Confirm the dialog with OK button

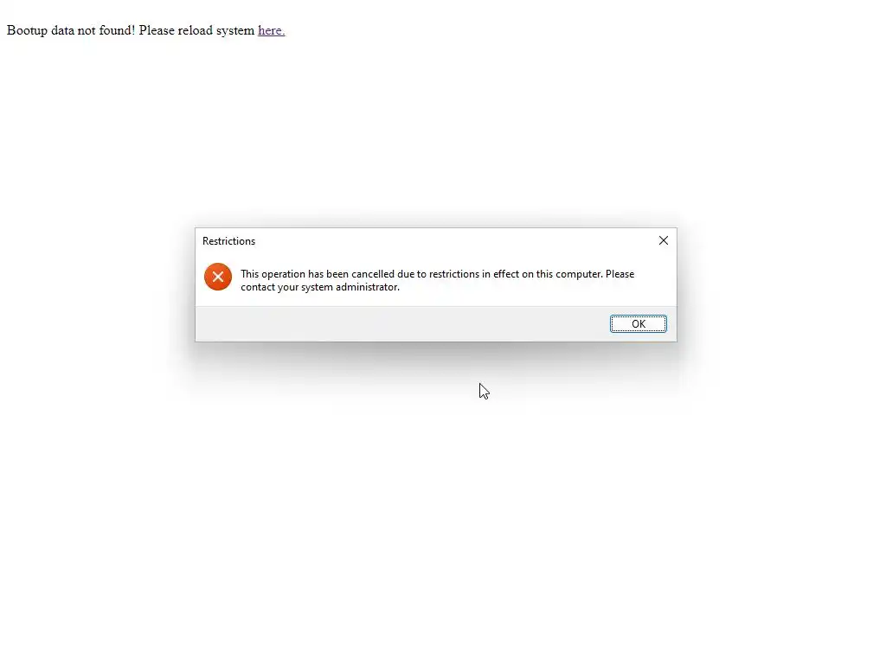638,323
